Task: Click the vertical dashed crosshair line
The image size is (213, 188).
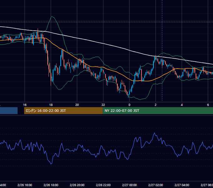Action: tap(162, 50)
